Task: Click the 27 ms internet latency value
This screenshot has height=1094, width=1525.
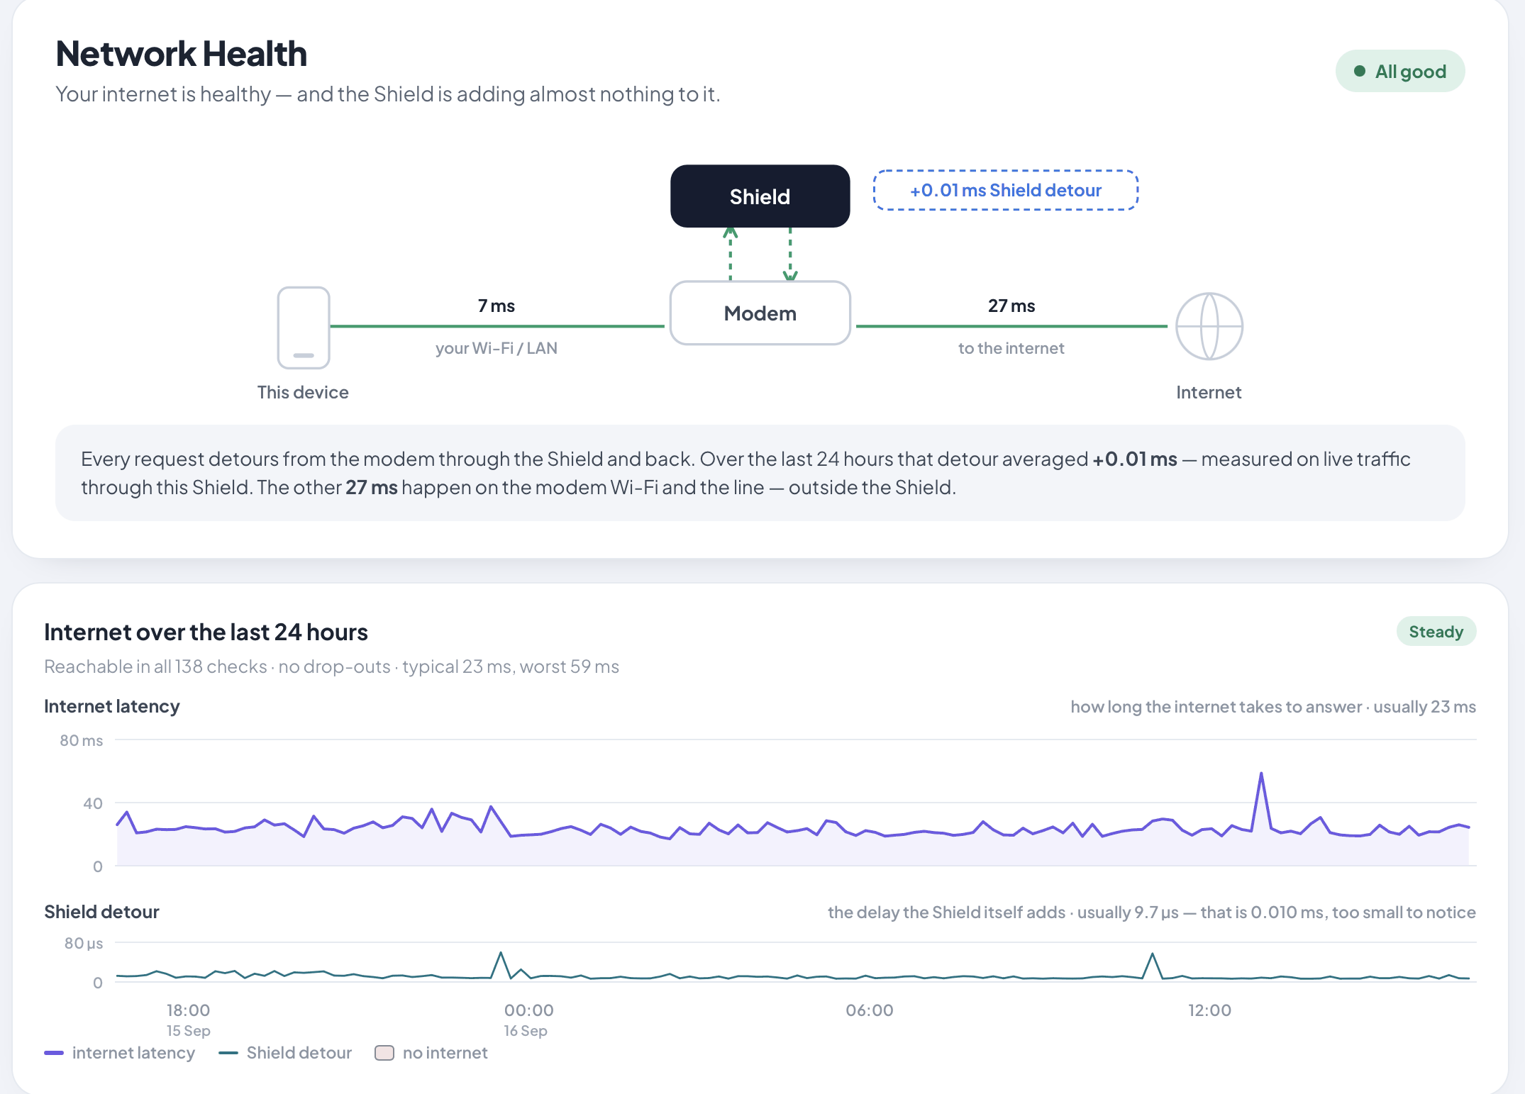Action: (1011, 306)
